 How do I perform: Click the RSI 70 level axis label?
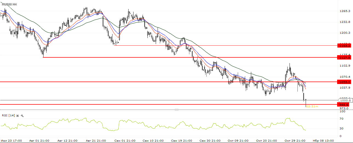pos(342,119)
